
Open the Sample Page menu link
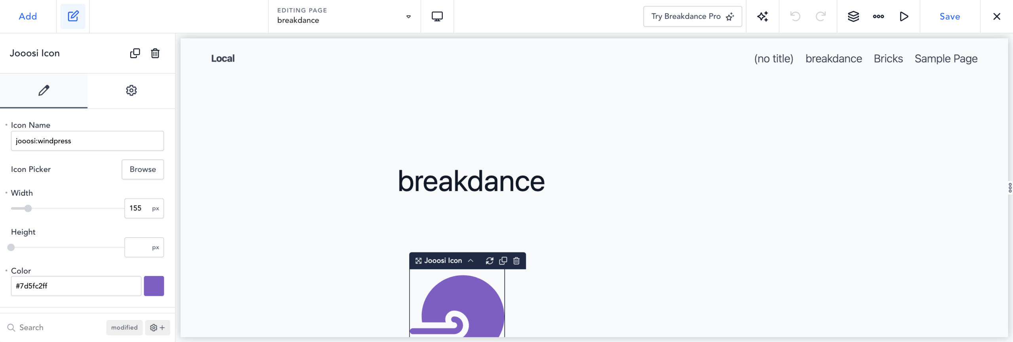point(946,58)
